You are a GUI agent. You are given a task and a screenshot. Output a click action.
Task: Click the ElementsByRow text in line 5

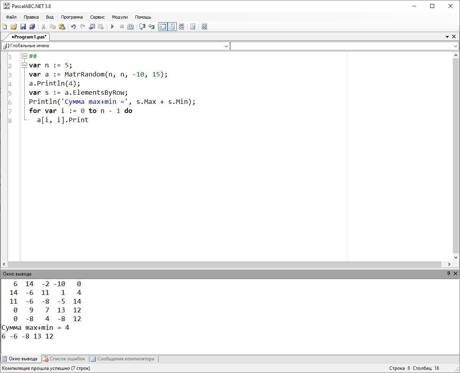coord(99,92)
